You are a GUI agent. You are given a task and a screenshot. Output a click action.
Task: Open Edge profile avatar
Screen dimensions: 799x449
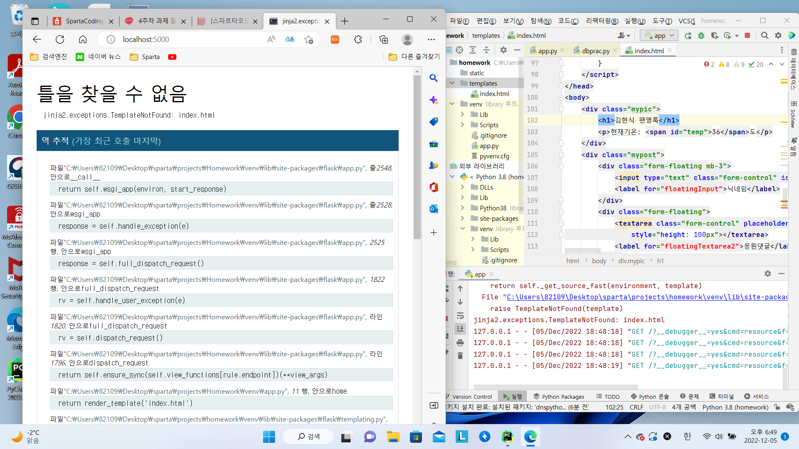click(x=407, y=39)
